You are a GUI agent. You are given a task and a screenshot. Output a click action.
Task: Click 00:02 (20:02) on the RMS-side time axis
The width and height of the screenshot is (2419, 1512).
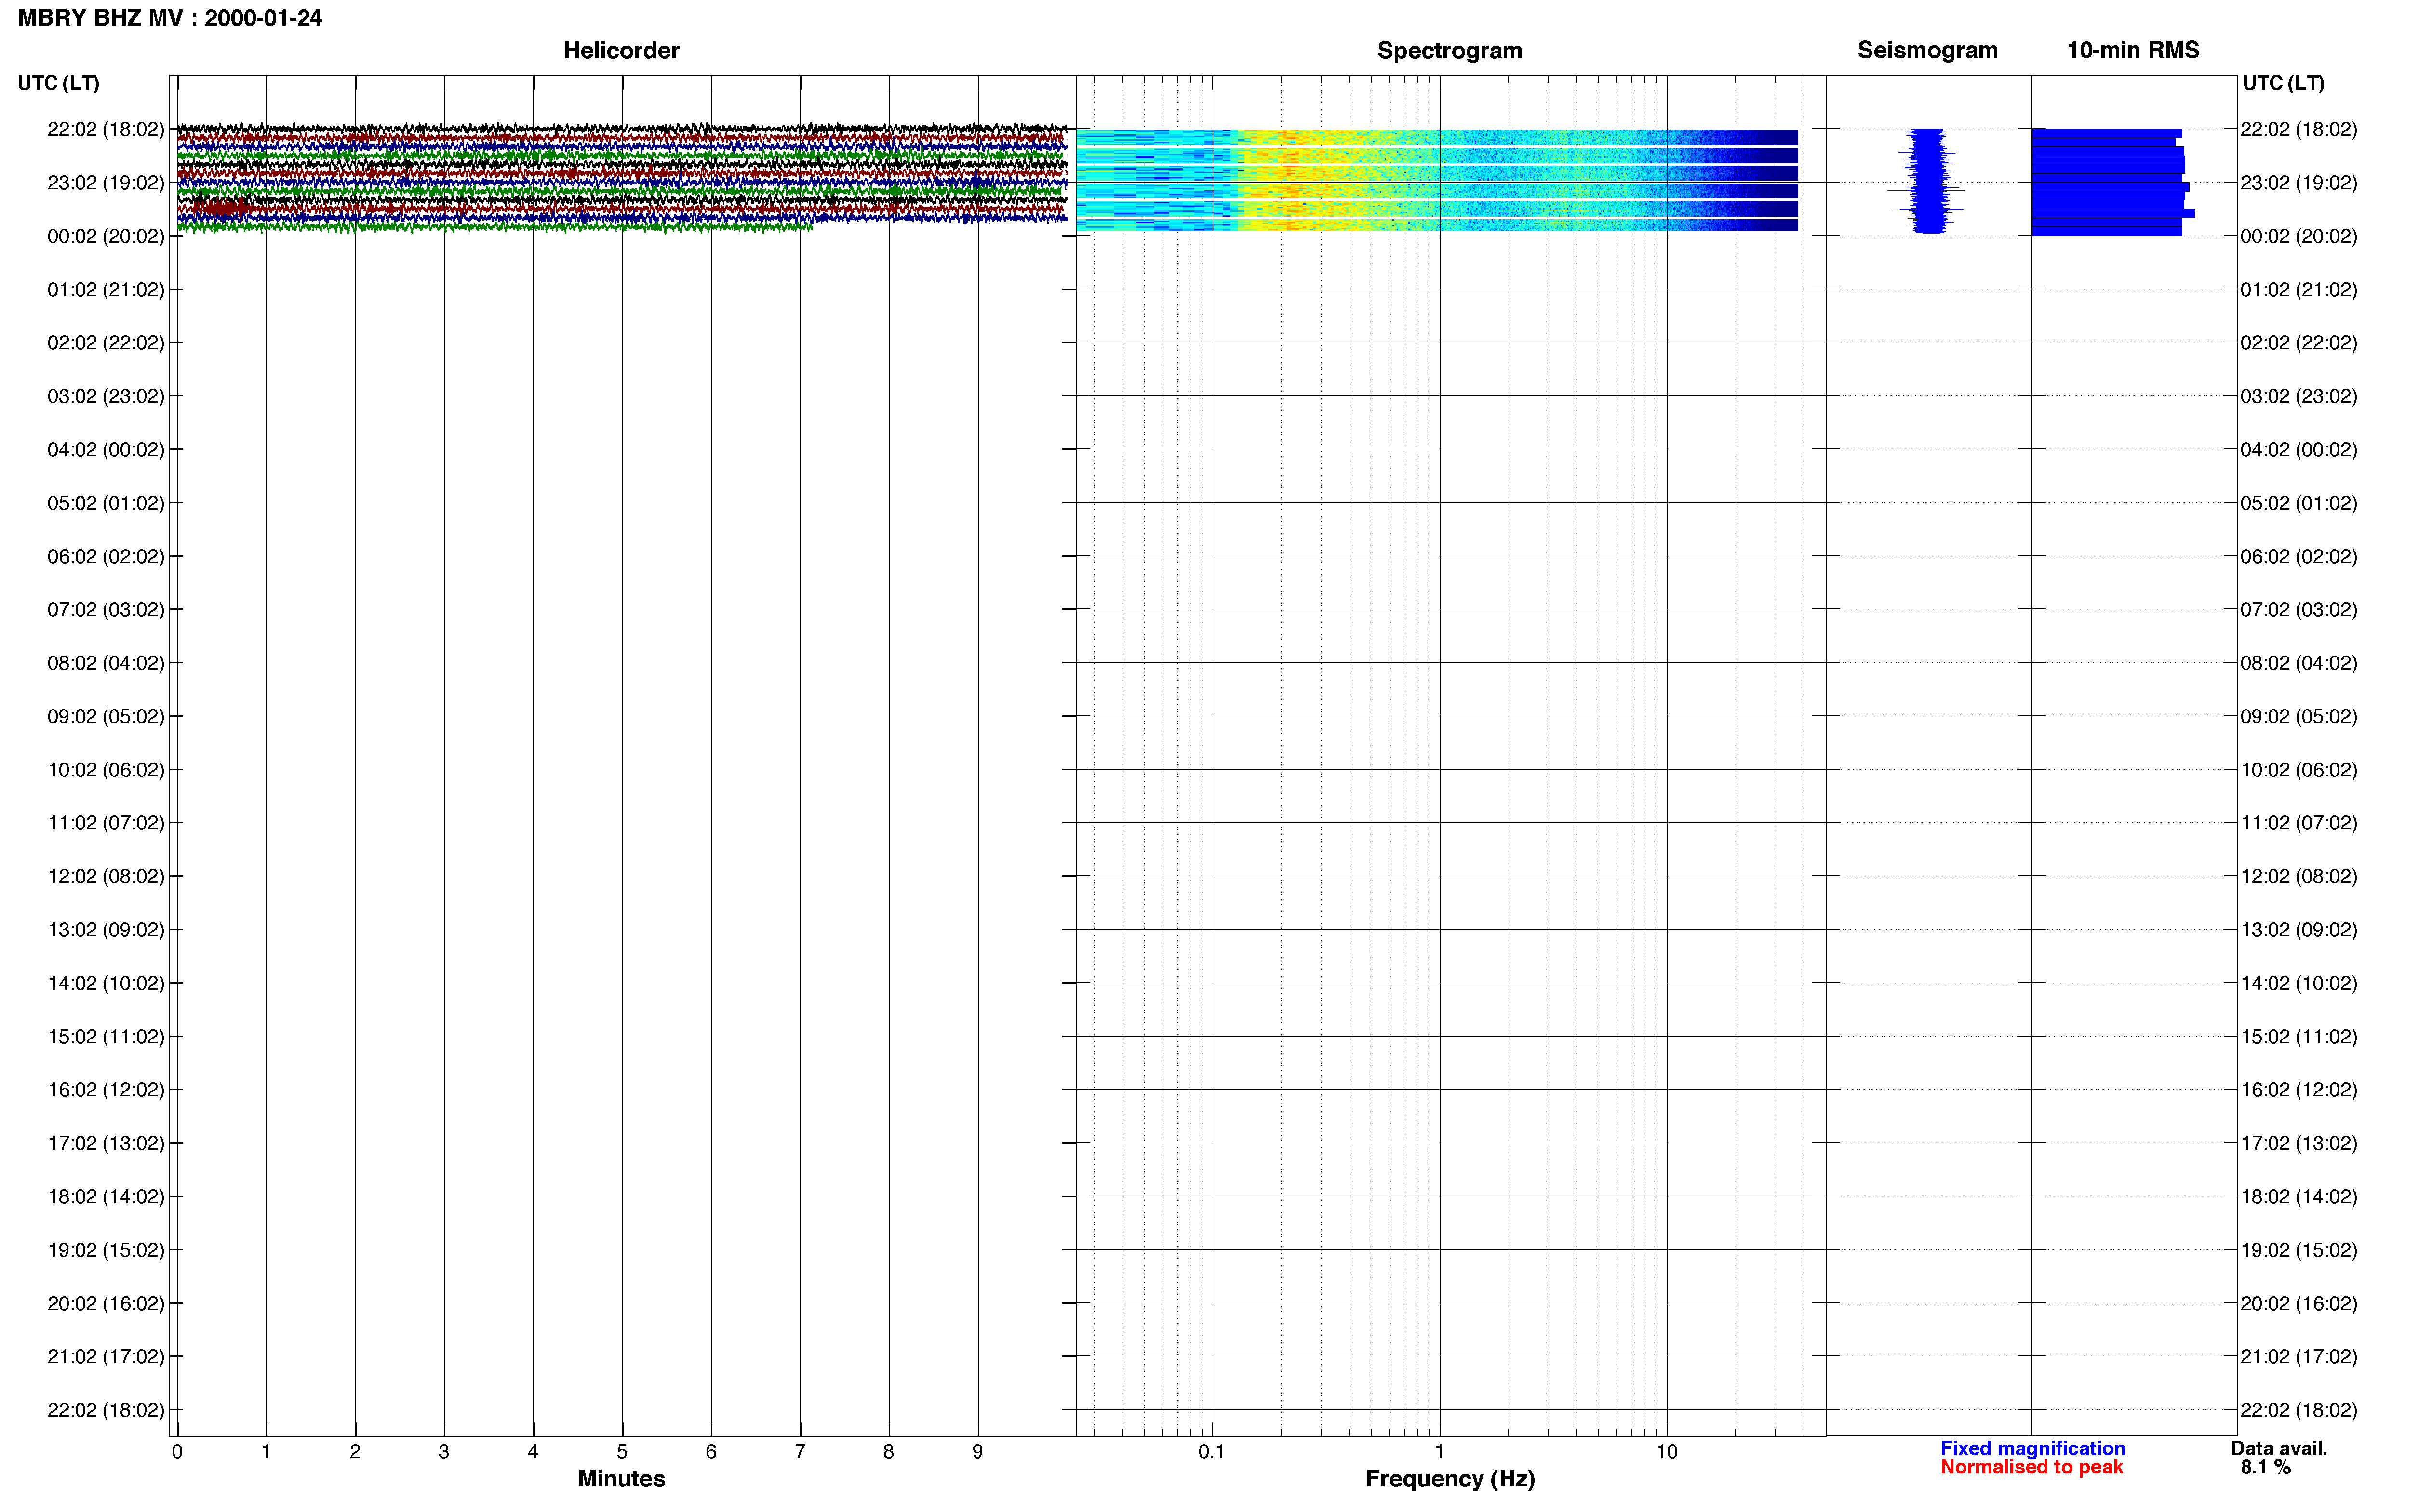(2299, 236)
